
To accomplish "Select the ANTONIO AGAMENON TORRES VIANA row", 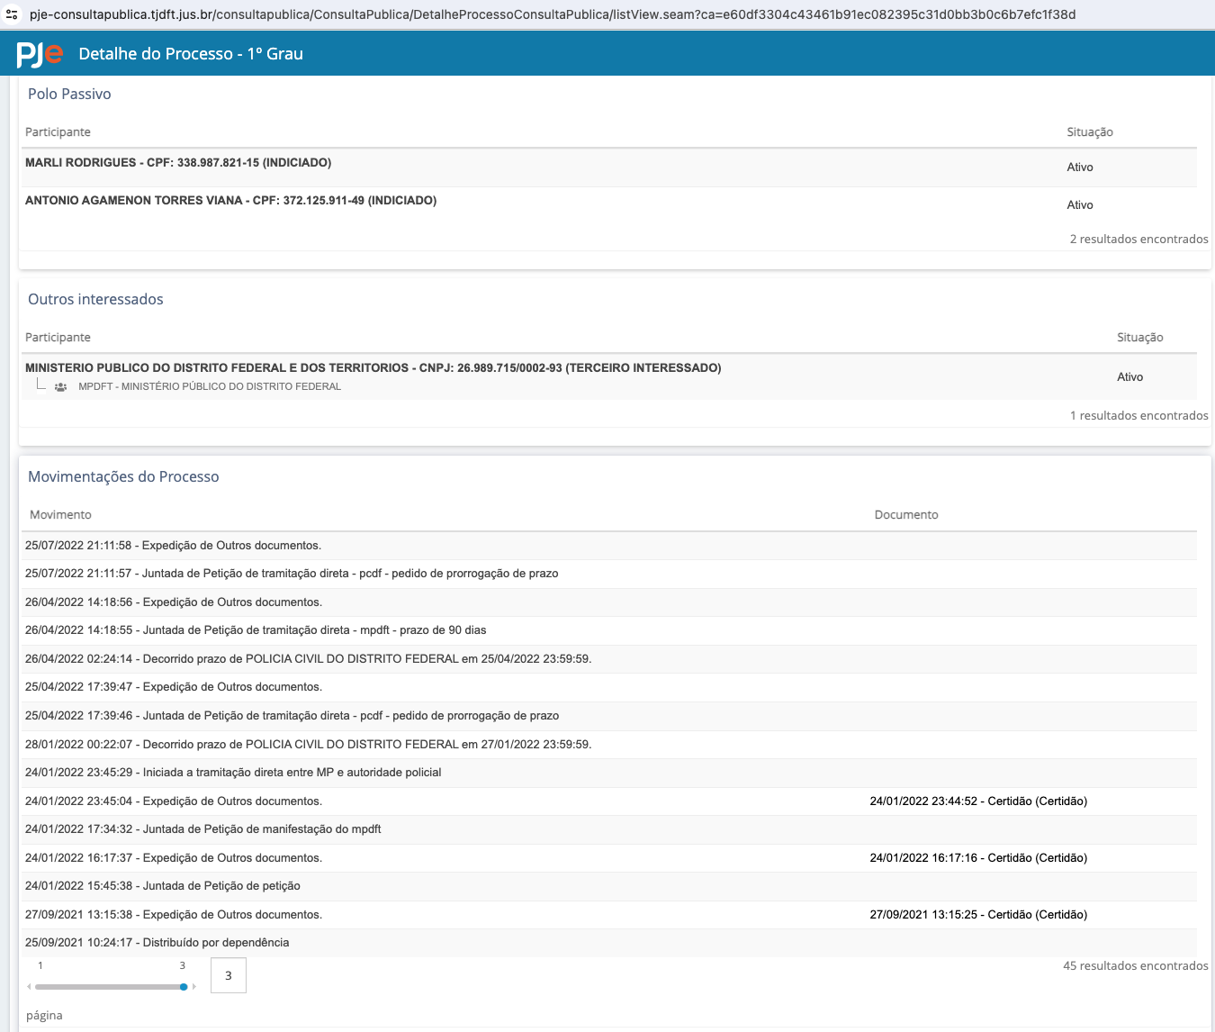I will point(230,201).
